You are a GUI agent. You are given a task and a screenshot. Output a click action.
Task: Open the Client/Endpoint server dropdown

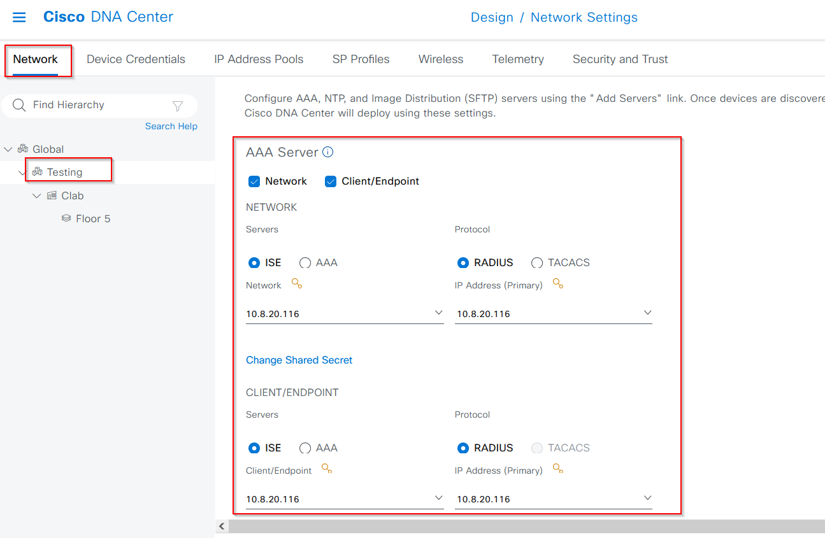coord(345,499)
